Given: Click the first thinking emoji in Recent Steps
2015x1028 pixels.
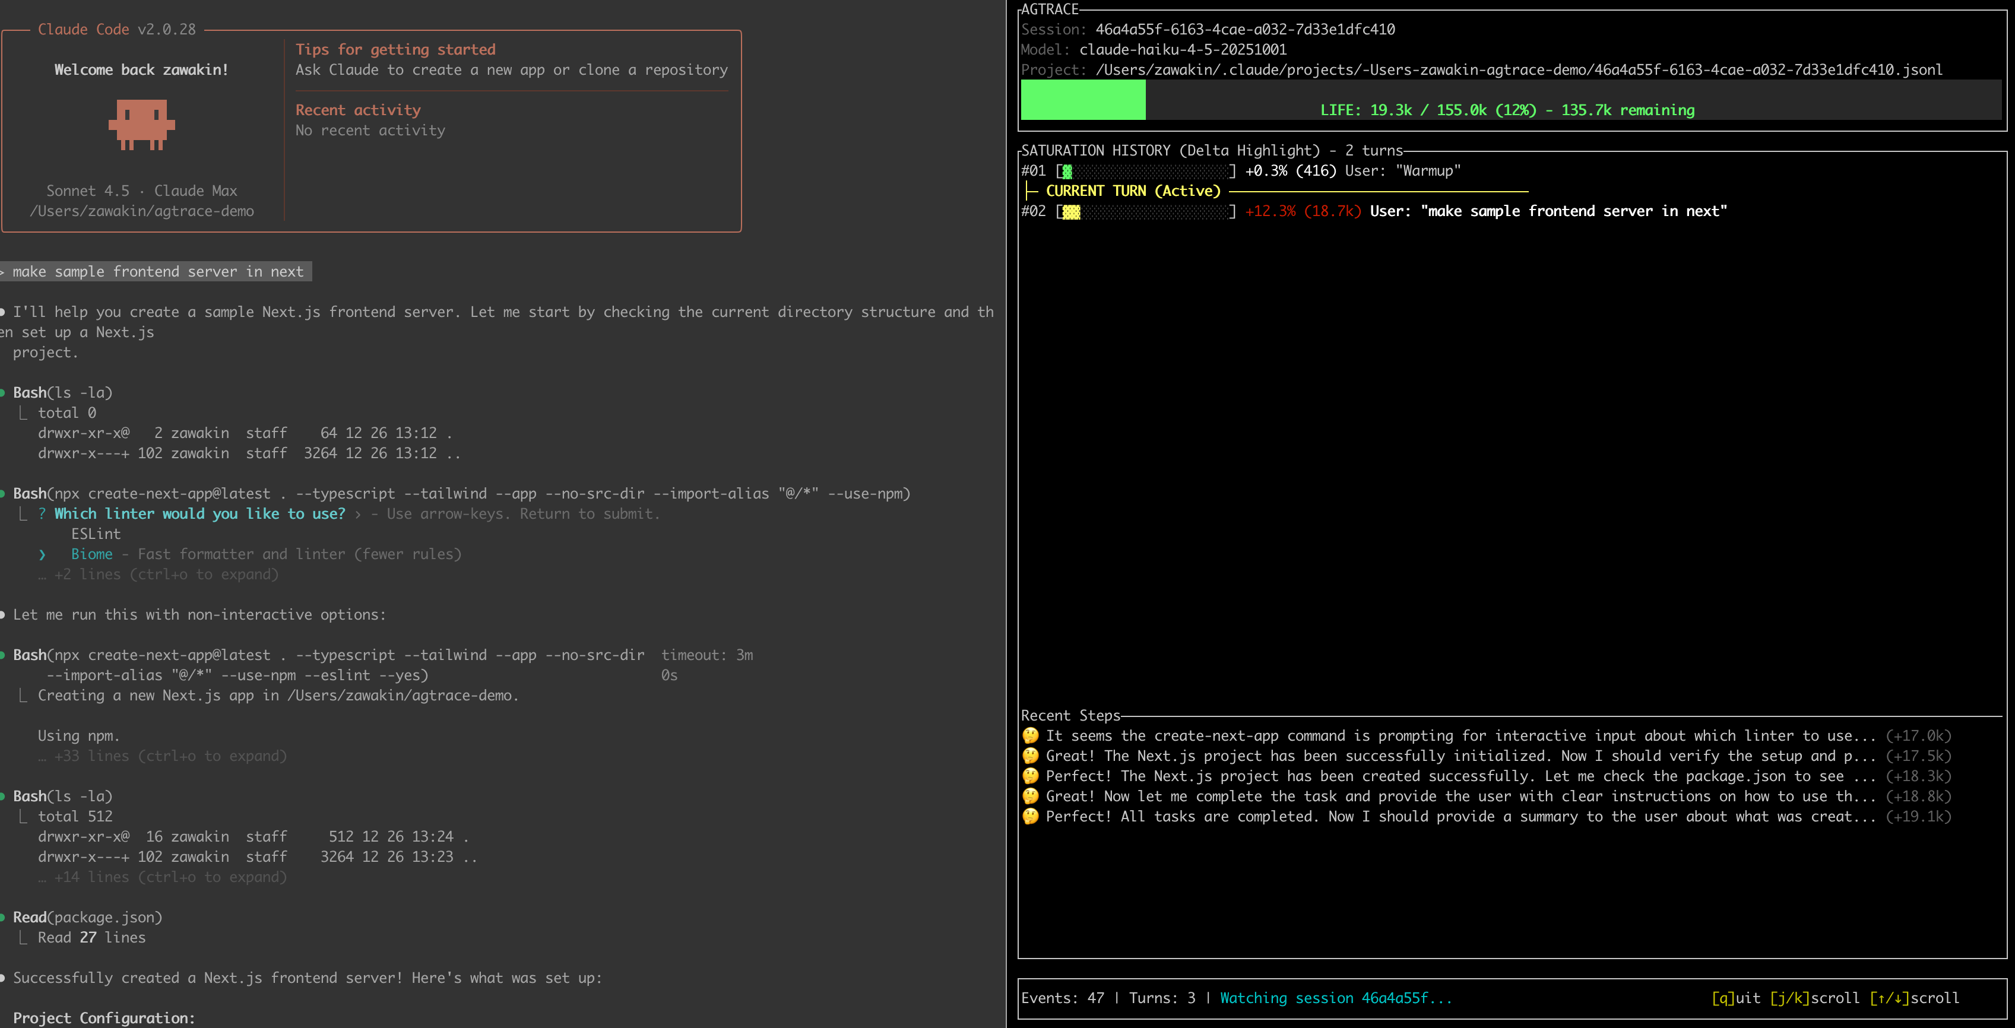Looking at the screenshot, I should pos(1030,735).
